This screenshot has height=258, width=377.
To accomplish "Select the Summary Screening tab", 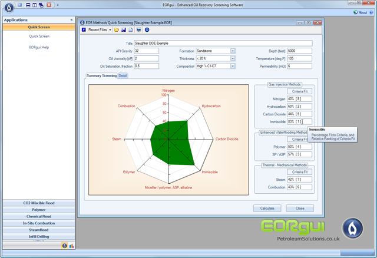I will (x=101, y=75).
